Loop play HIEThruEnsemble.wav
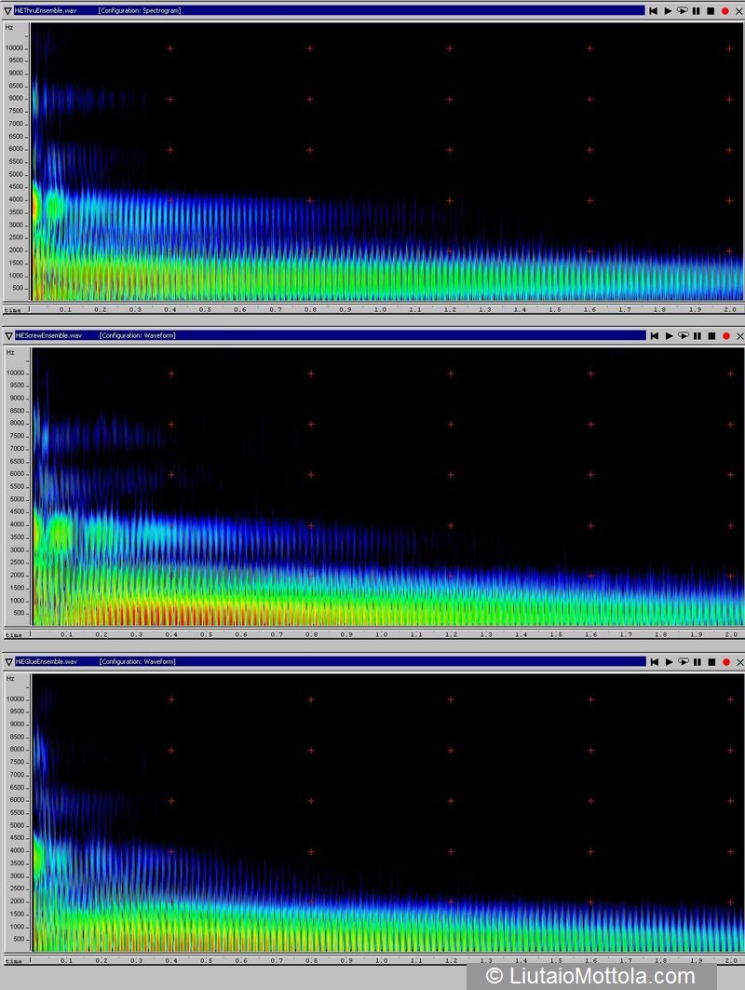Screen dimensions: 745x990 click(x=683, y=11)
